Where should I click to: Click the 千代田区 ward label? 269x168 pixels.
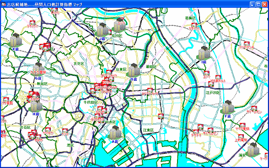pyautogui.click(x=91, y=102)
